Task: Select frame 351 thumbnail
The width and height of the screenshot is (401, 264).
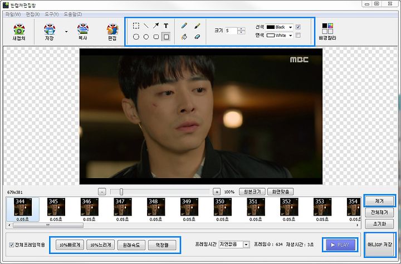Action: pos(256,210)
